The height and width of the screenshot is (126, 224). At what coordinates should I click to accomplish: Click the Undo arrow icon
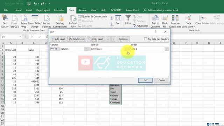pos(35,3)
